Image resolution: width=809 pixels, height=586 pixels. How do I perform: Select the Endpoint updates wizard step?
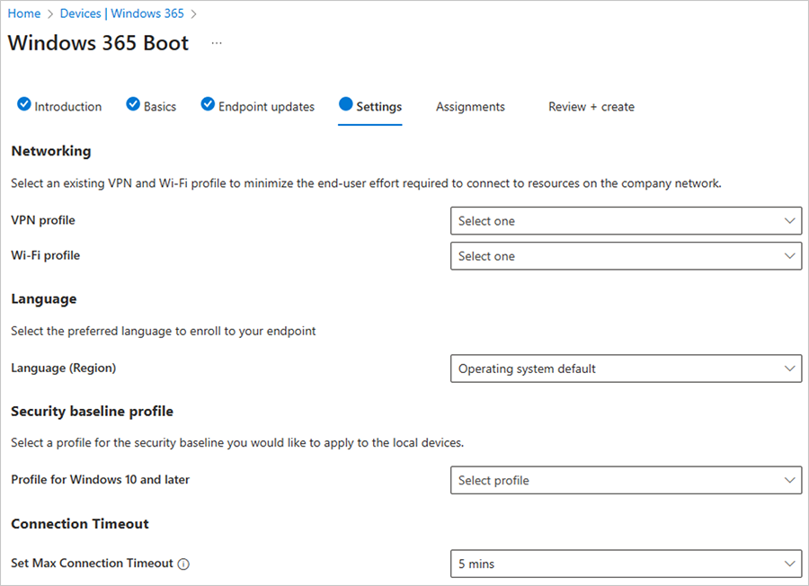coord(266,106)
